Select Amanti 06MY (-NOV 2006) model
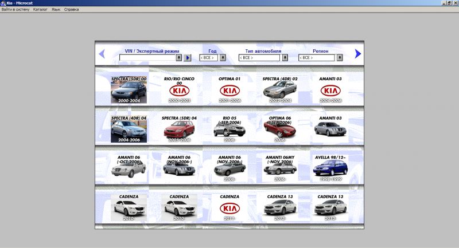Screen dimensions: 459x248 (x=280, y=168)
